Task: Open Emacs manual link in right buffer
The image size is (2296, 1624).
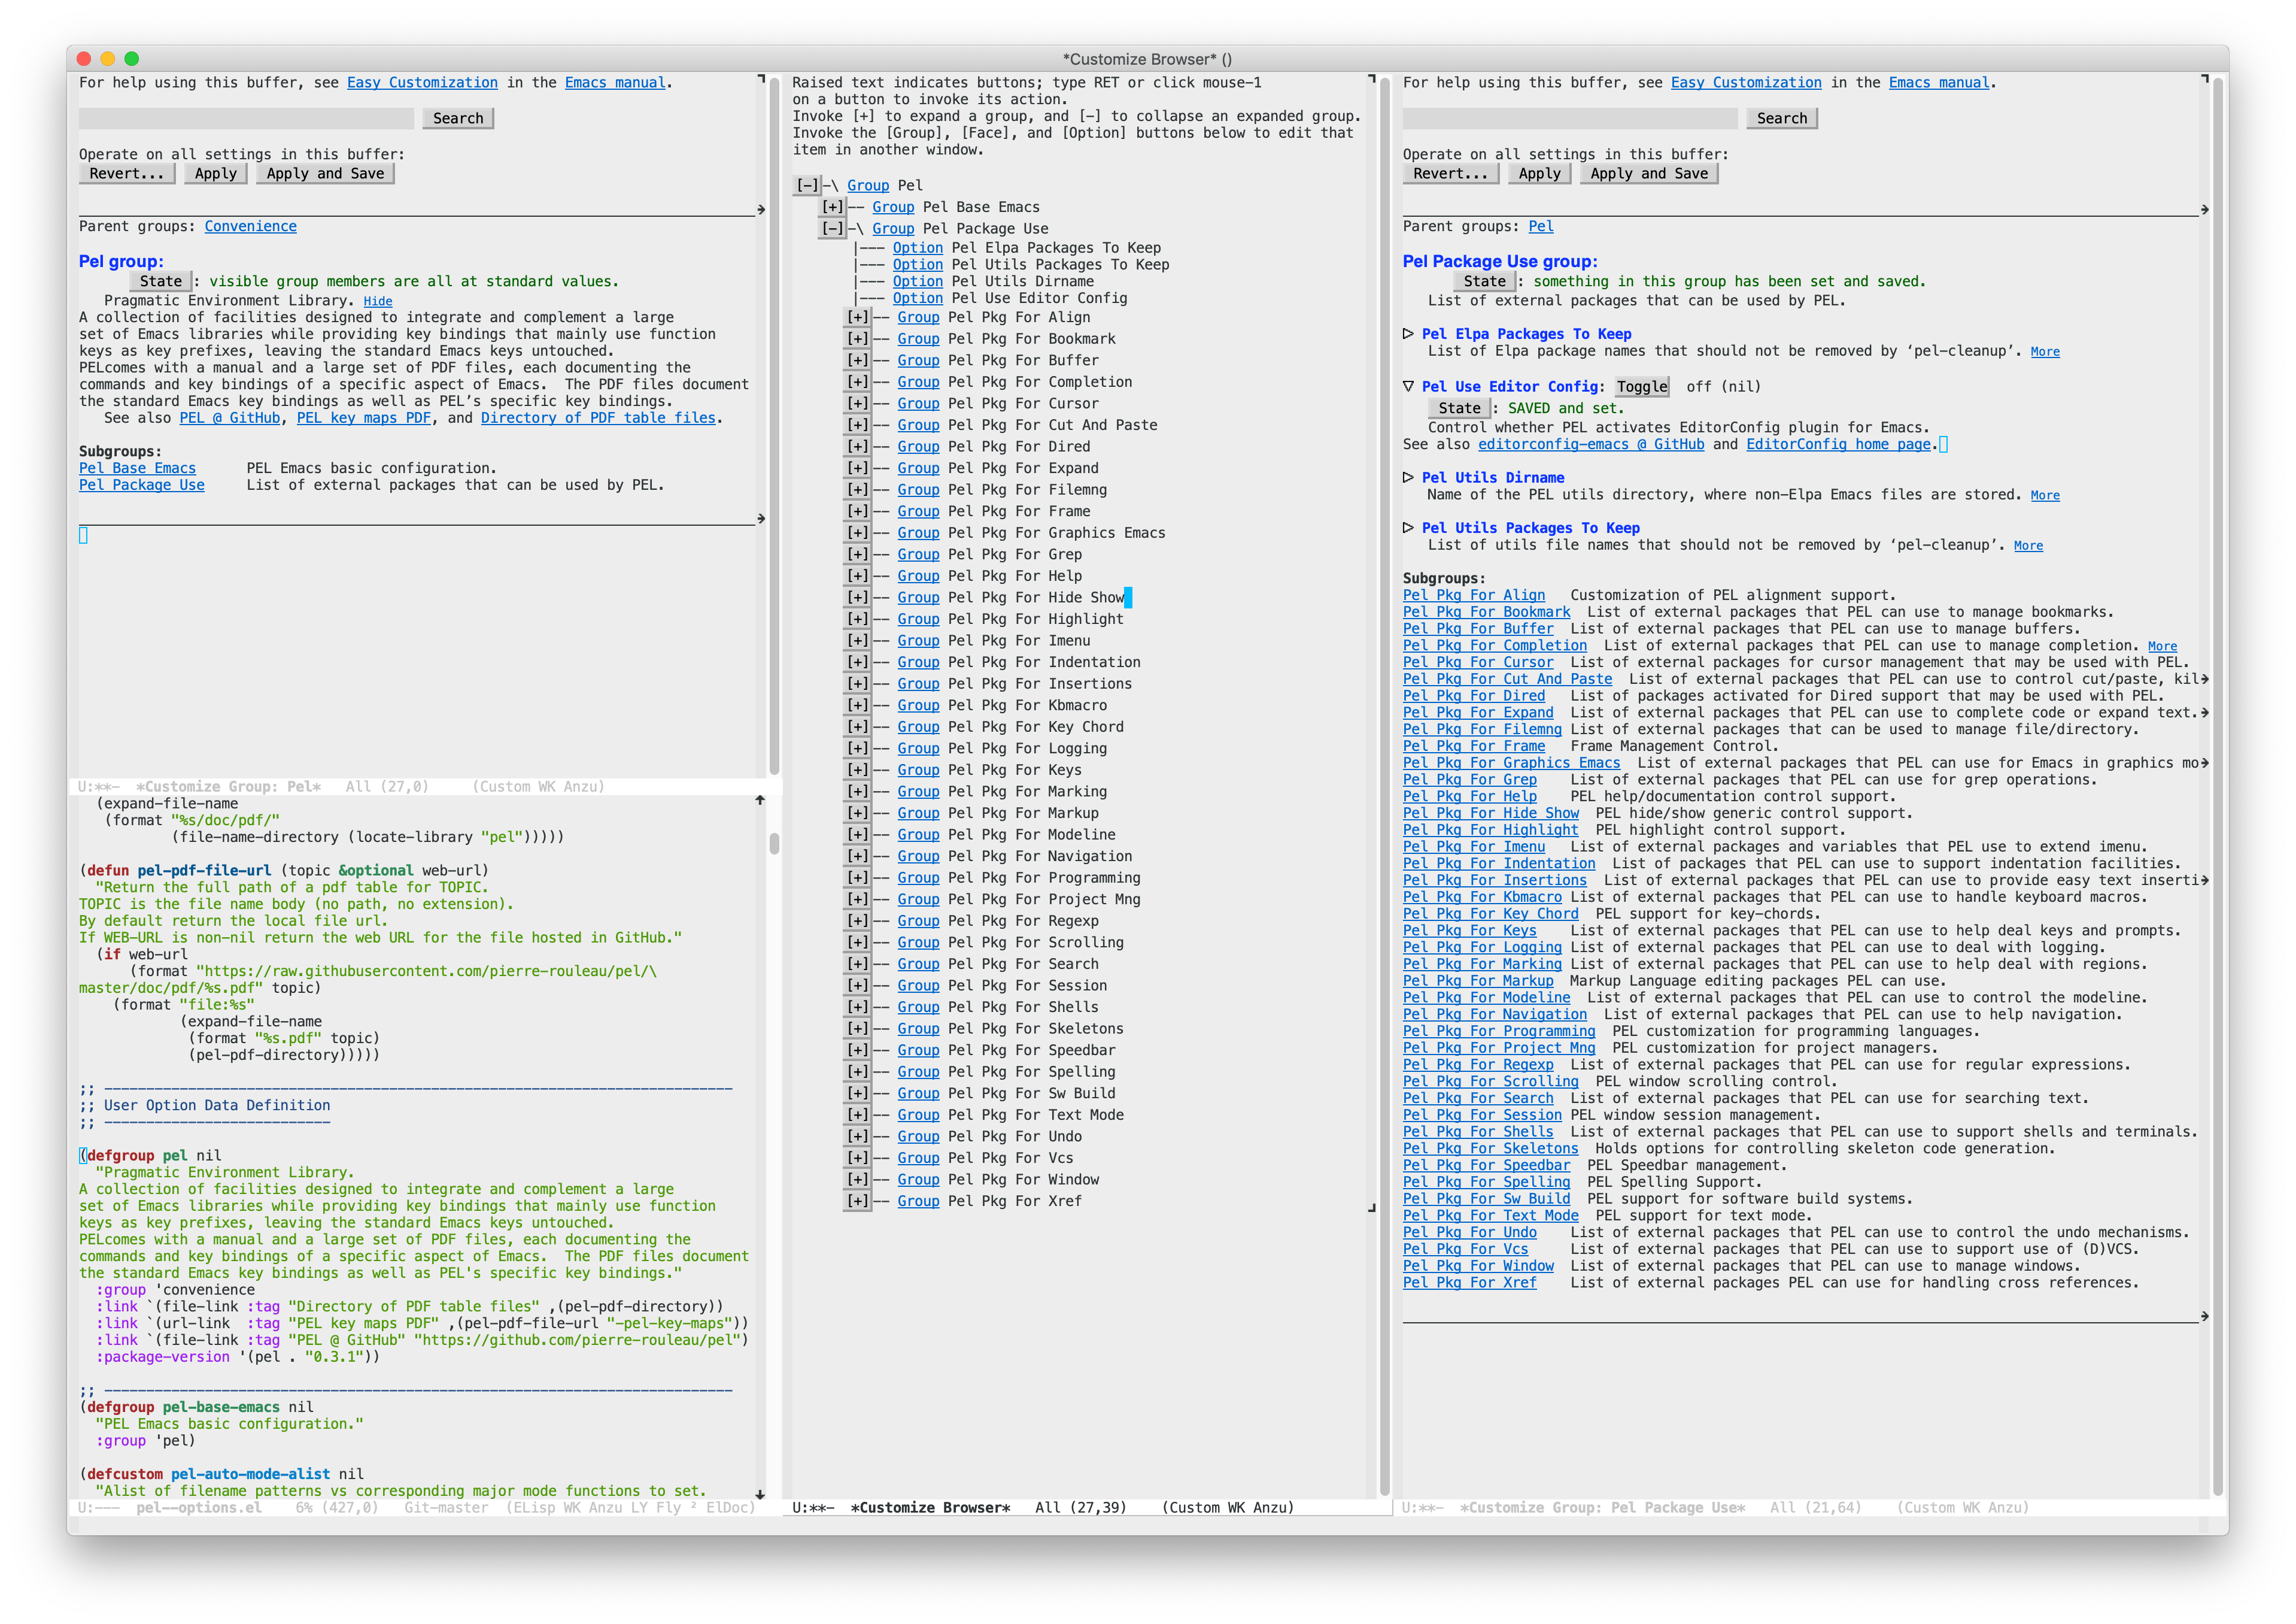Action: (1940, 83)
